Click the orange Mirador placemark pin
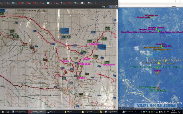The height and width of the screenshot is (114, 183). [x=158, y=72]
